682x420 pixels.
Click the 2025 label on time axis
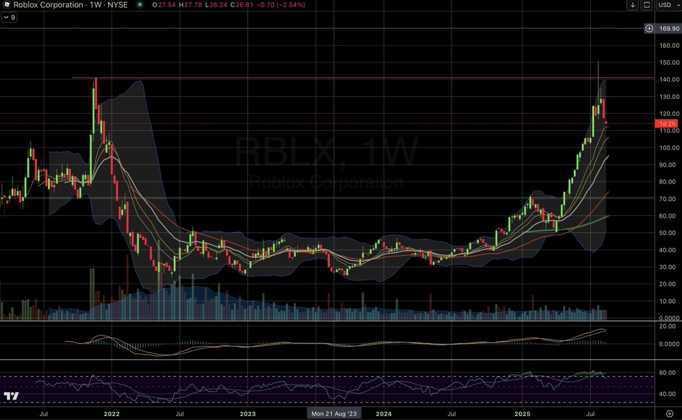coord(522,414)
